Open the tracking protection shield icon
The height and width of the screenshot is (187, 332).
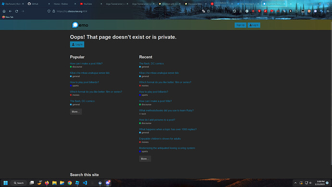point(49,11)
